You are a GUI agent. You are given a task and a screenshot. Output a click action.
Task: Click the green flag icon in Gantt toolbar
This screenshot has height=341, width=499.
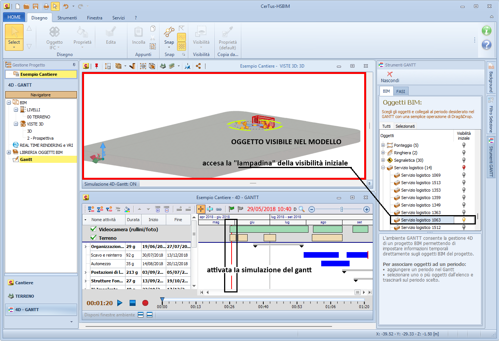coord(232,209)
